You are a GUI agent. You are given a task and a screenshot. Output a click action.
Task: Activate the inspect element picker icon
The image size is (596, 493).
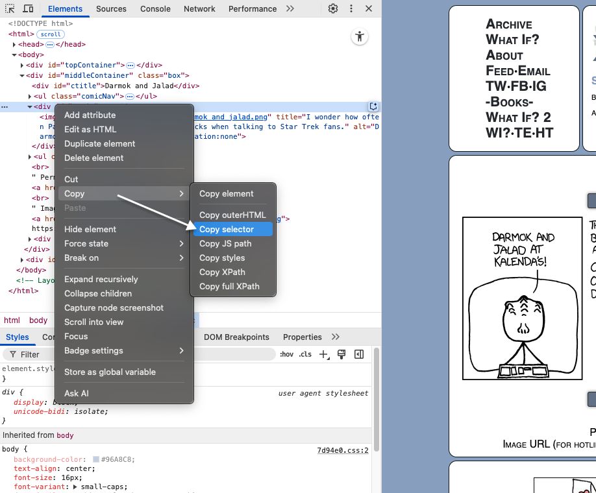click(10, 8)
